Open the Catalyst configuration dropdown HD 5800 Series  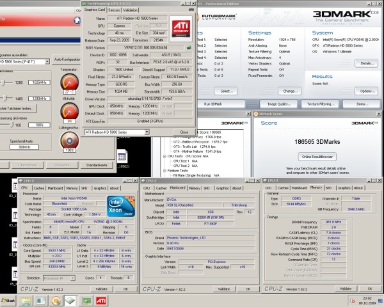pos(47,61)
